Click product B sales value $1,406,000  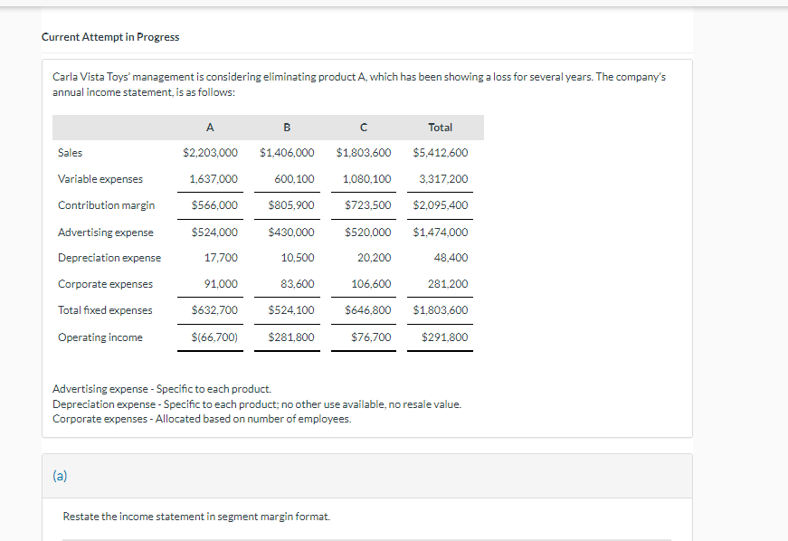(x=287, y=153)
